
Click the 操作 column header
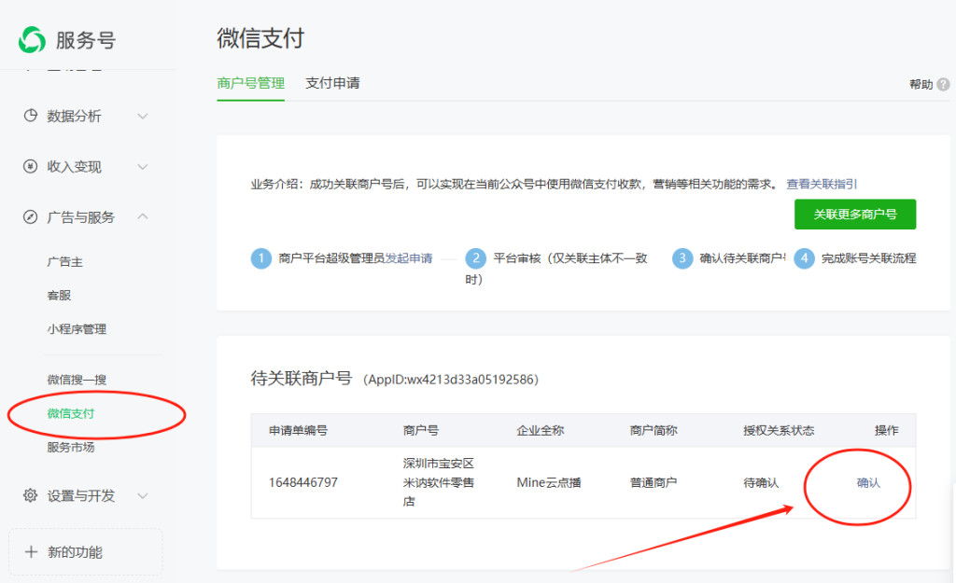[x=887, y=431]
